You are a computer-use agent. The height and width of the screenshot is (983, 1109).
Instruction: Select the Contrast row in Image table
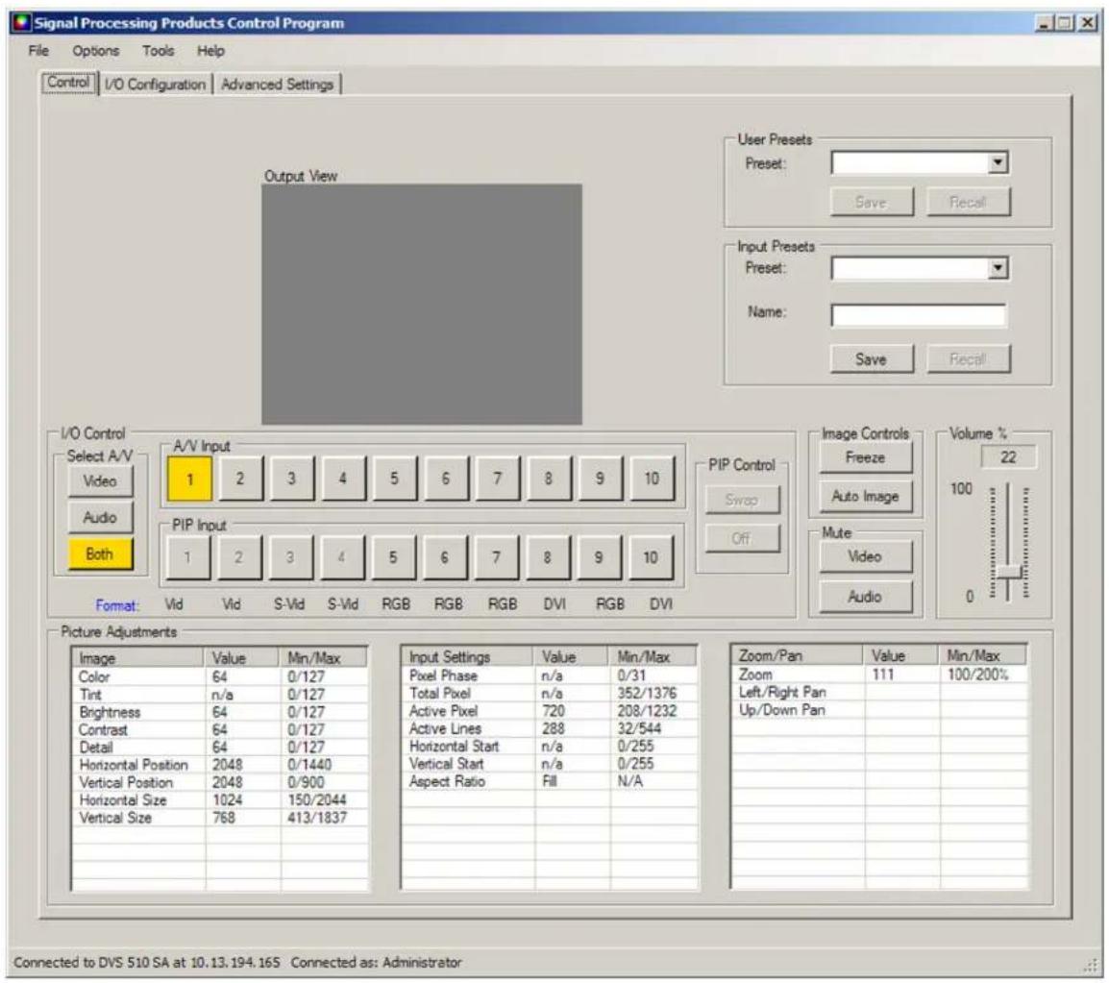(219, 730)
